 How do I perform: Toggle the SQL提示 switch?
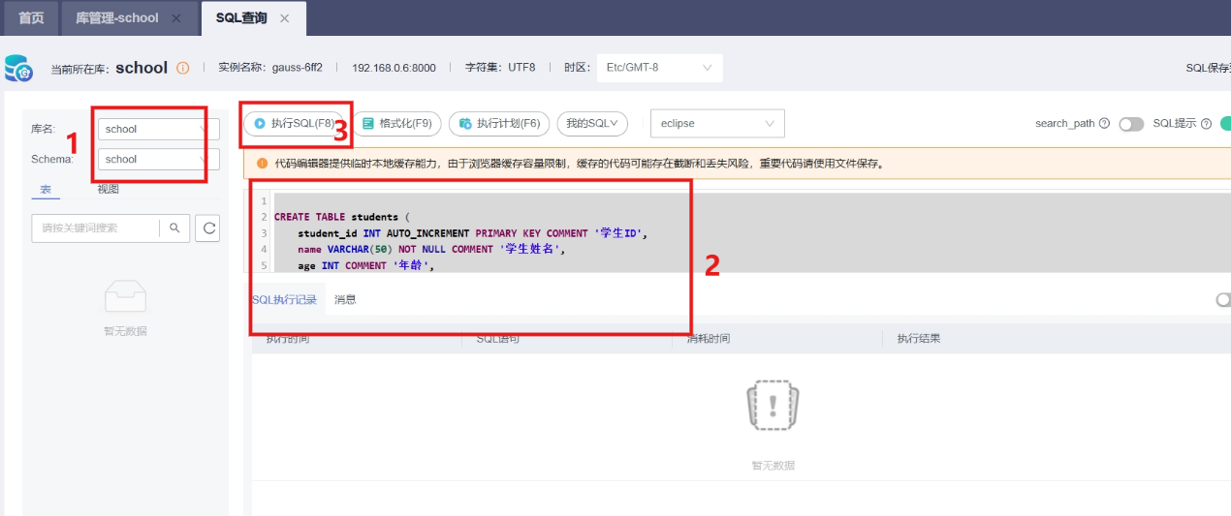pyautogui.click(x=1225, y=124)
